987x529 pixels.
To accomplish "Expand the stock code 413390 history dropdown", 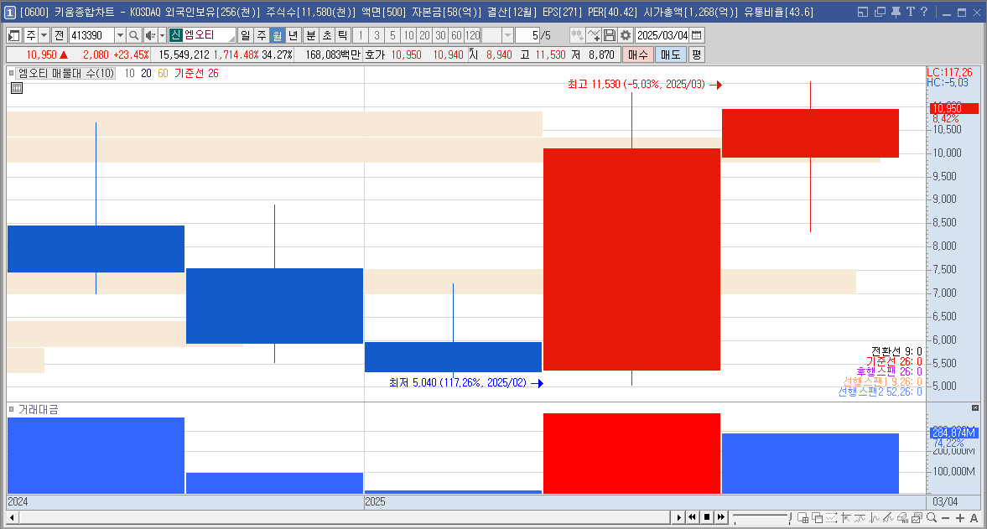I will tap(120, 36).
